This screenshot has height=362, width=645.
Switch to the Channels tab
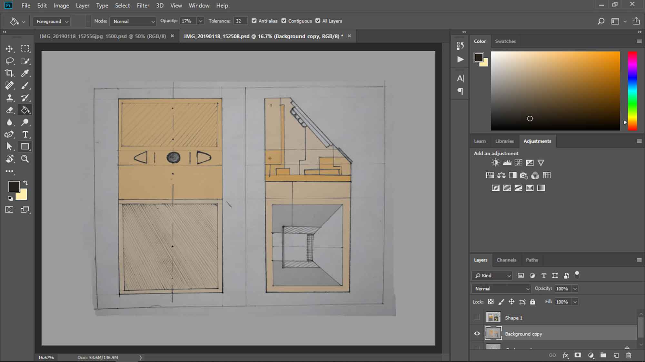(506, 260)
